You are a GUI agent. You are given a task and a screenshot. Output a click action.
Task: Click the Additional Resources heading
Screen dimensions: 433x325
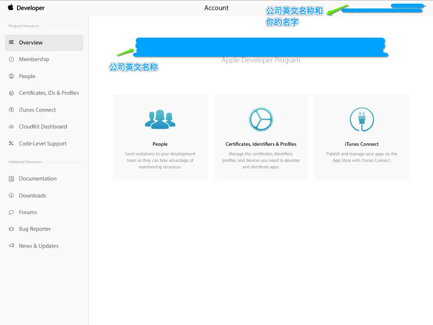[26, 162]
